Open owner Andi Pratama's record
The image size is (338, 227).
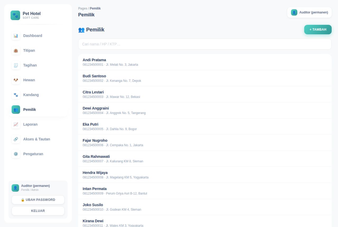205,62
